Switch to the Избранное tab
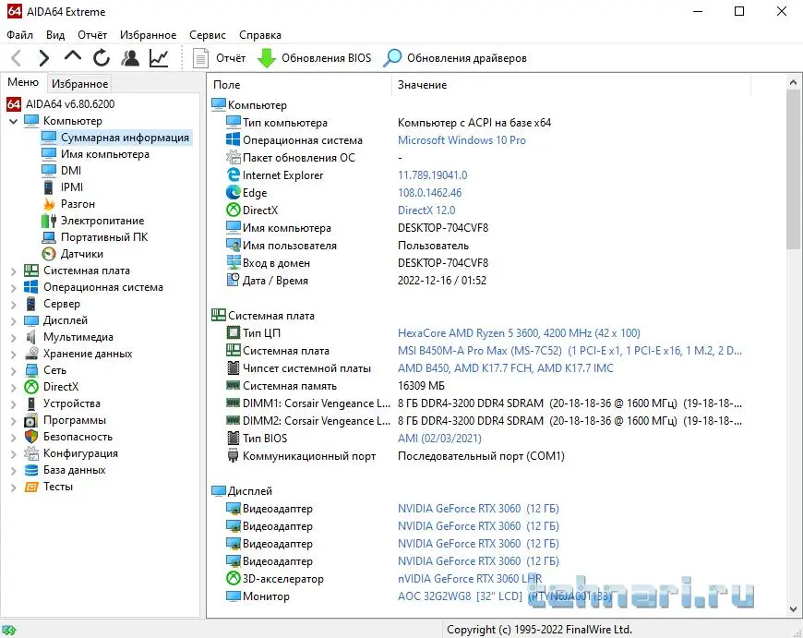 (80, 83)
